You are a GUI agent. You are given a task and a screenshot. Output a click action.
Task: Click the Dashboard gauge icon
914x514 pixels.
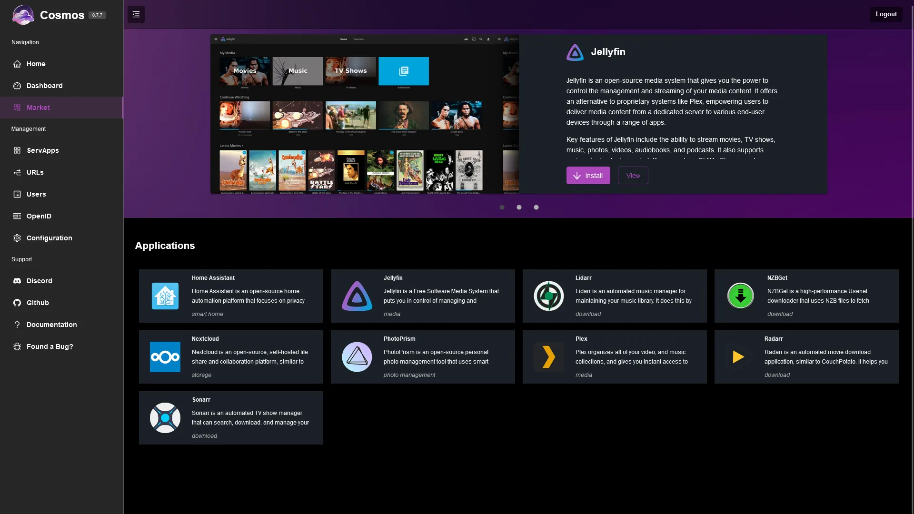[x=17, y=86]
